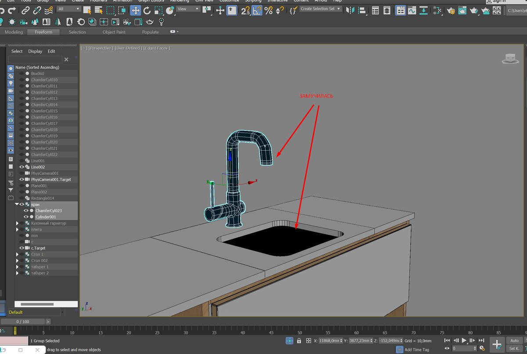Image resolution: width=527 pixels, height=354 pixels.
Task: Open Render Setup teapot-gear icon
Action: tap(451, 10)
